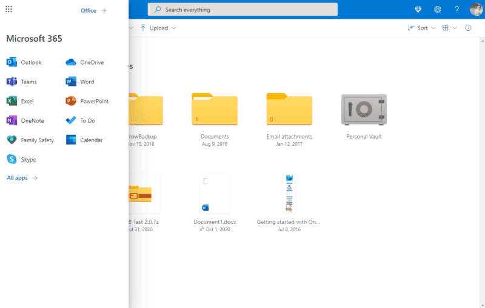Launch OneNote app

coord(25,120)
